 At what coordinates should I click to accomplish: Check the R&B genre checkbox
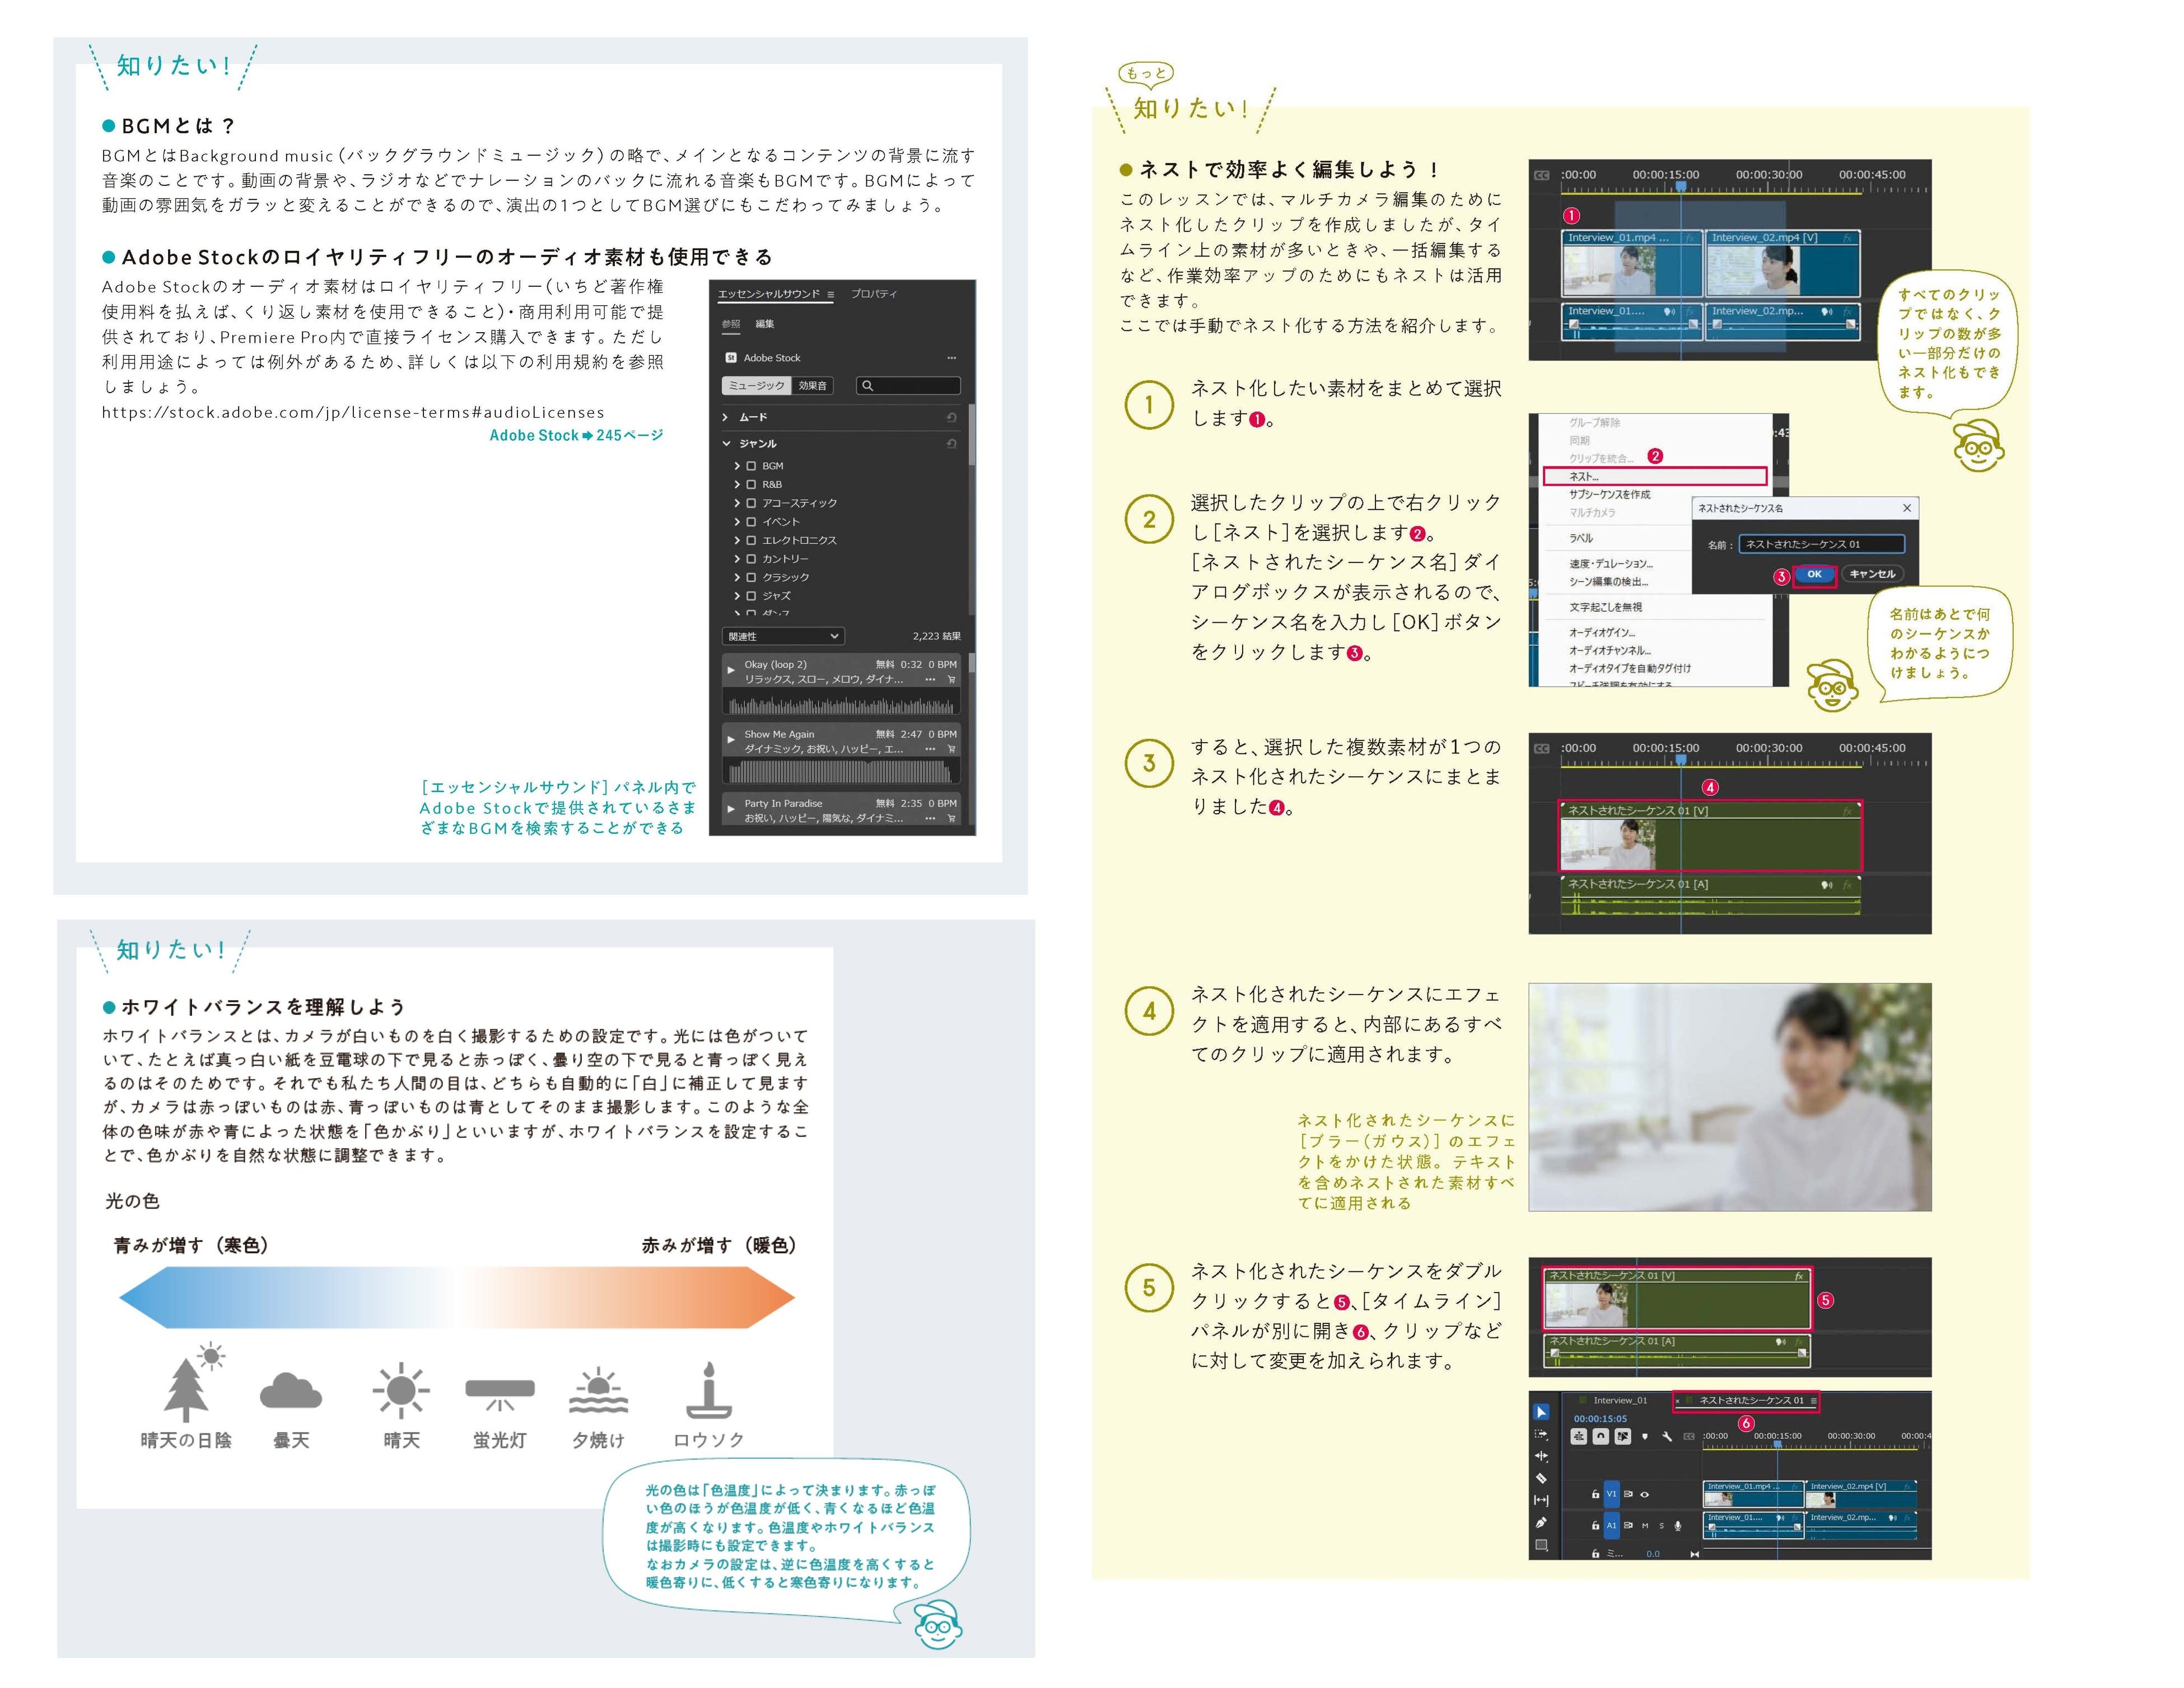click(x=751, y=484)
